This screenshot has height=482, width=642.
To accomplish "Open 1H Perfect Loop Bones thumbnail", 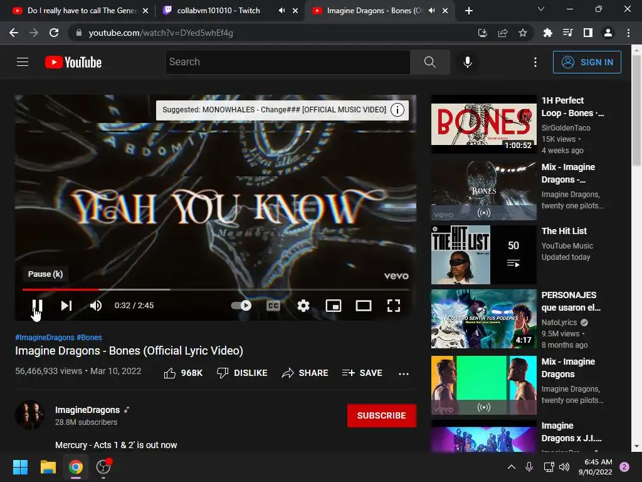I will (x=483, y=124).
